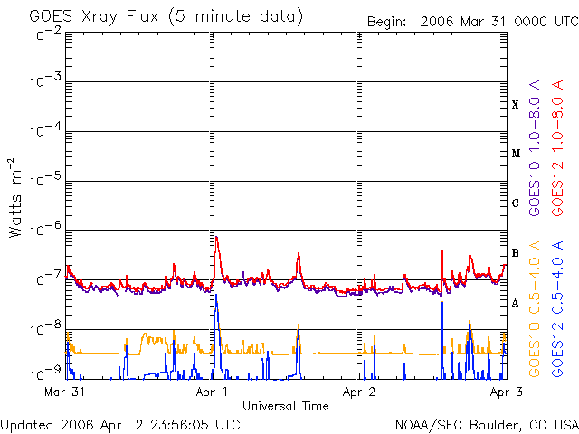Select the orange GOES10 0.5-4.0 A legend label
Screen dimensions: 579x434
535,308
